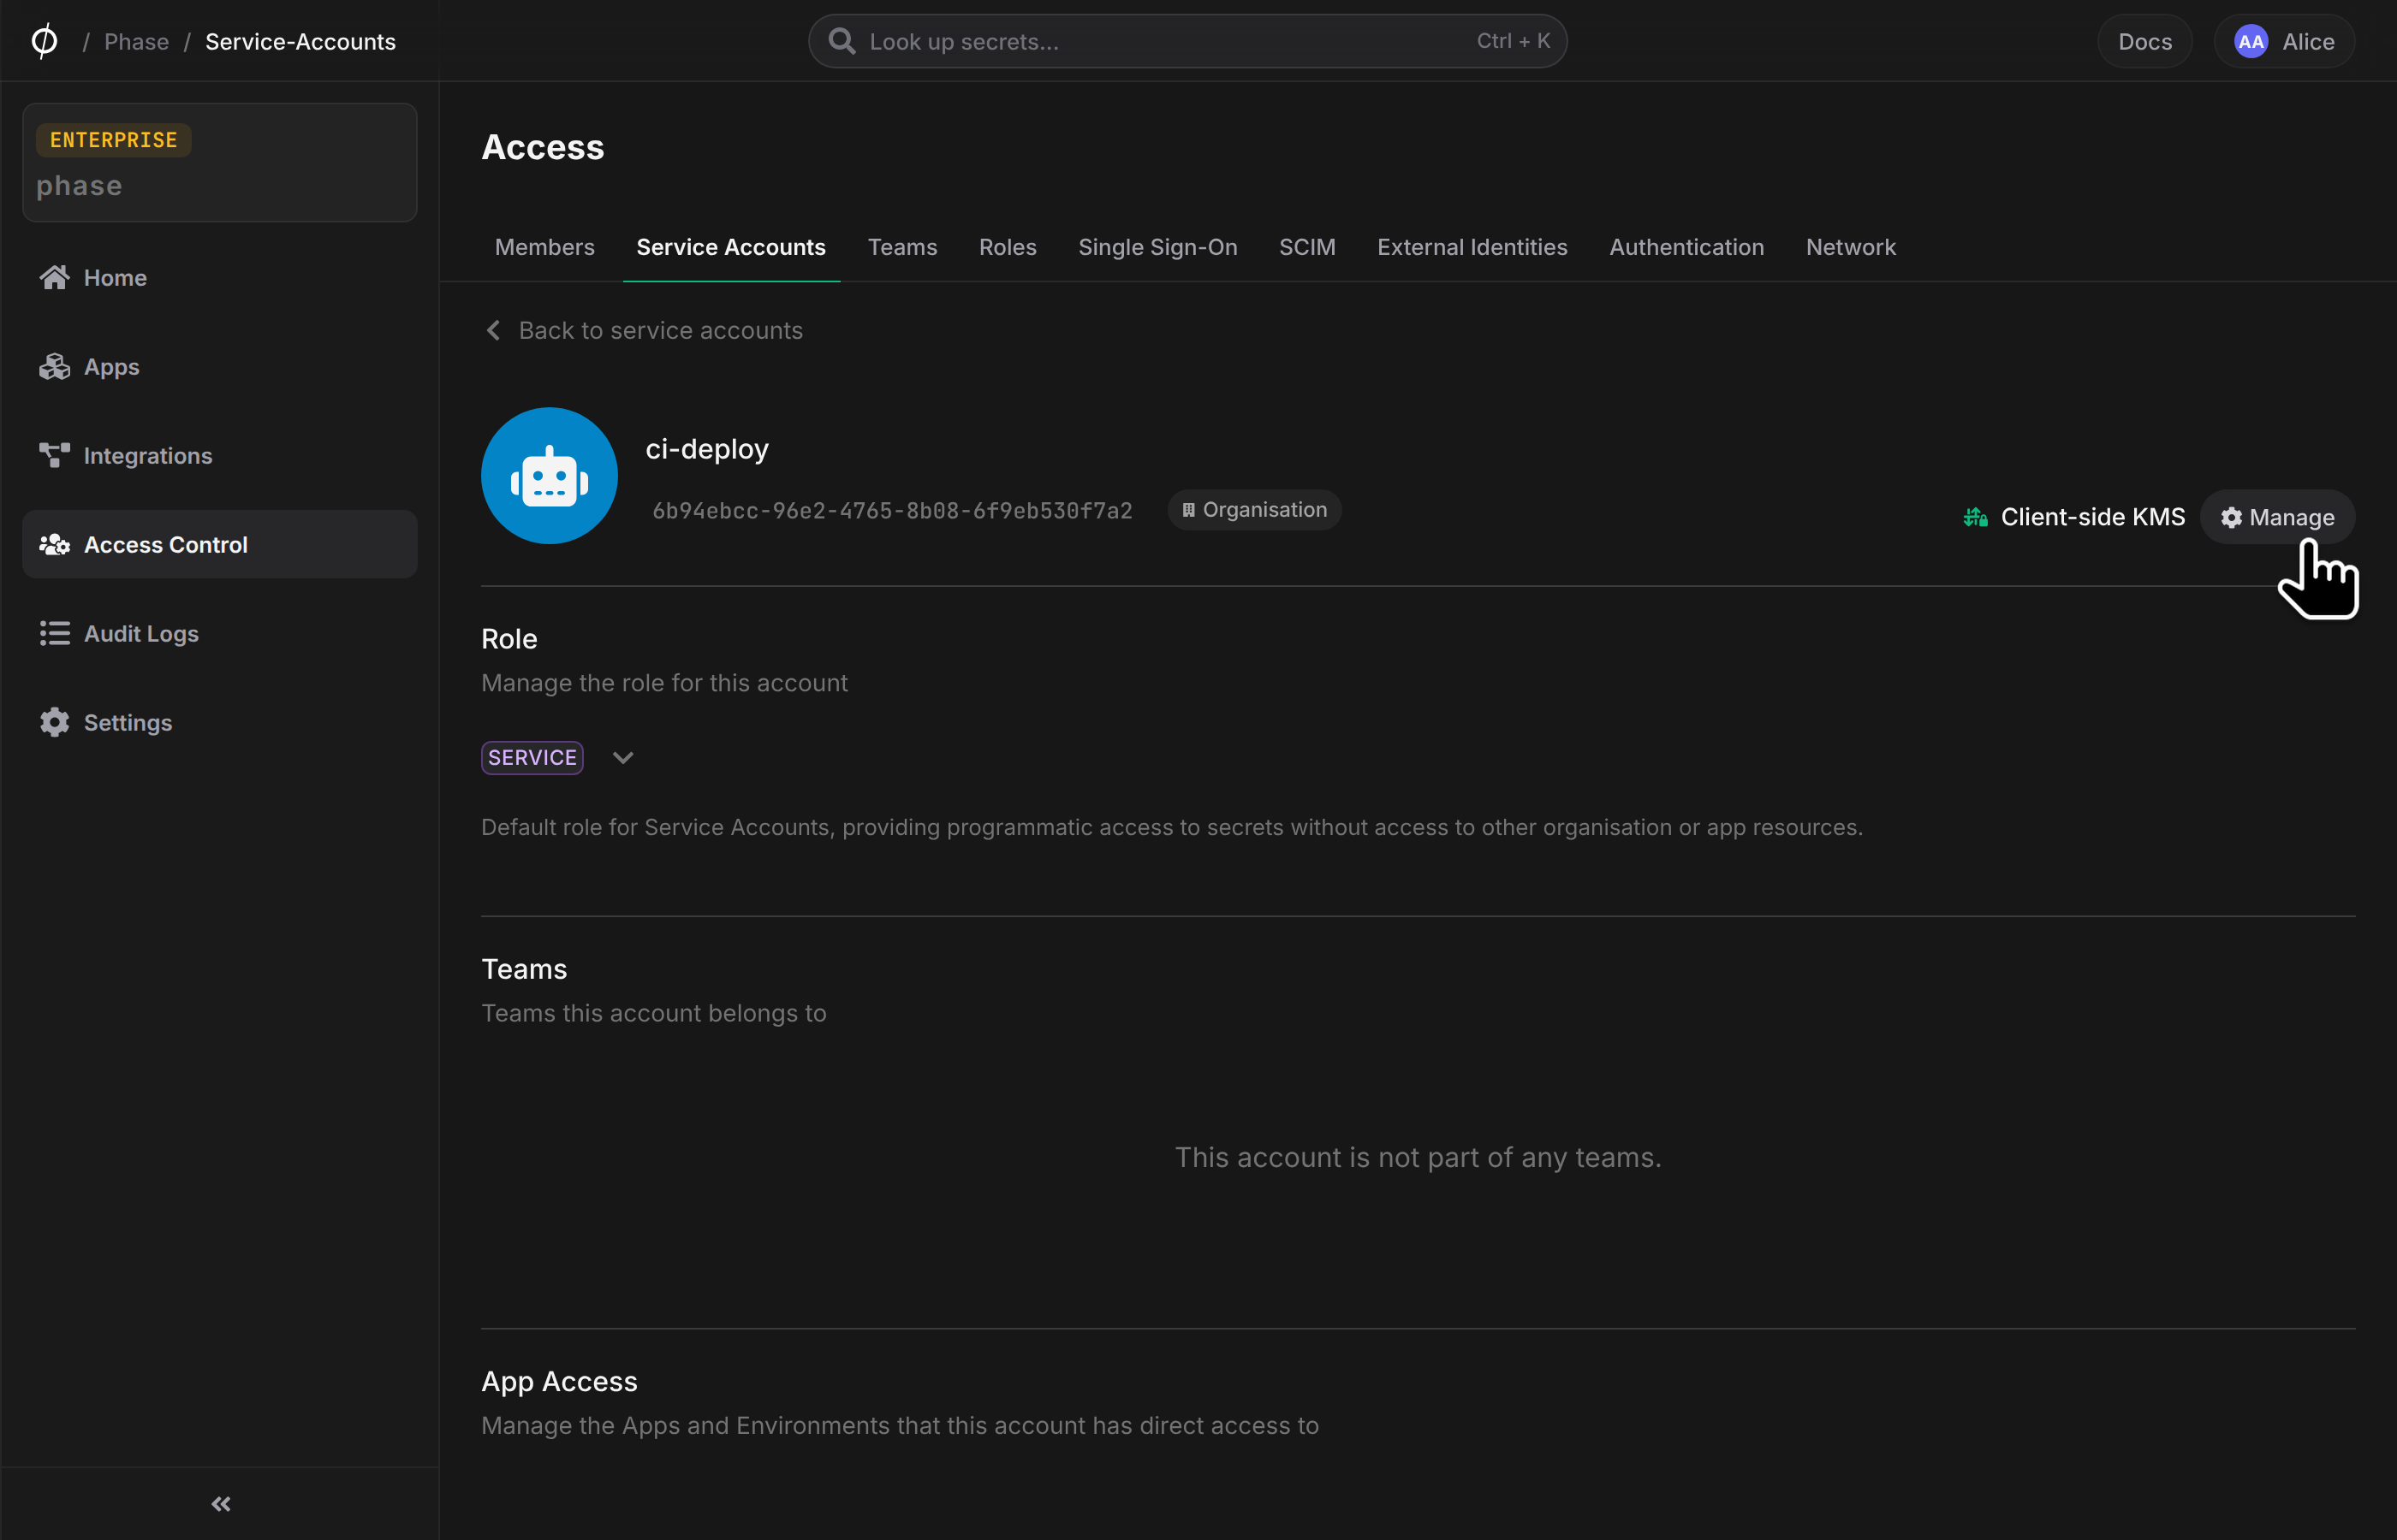Open Settings in the sidebar

point(219,723)
